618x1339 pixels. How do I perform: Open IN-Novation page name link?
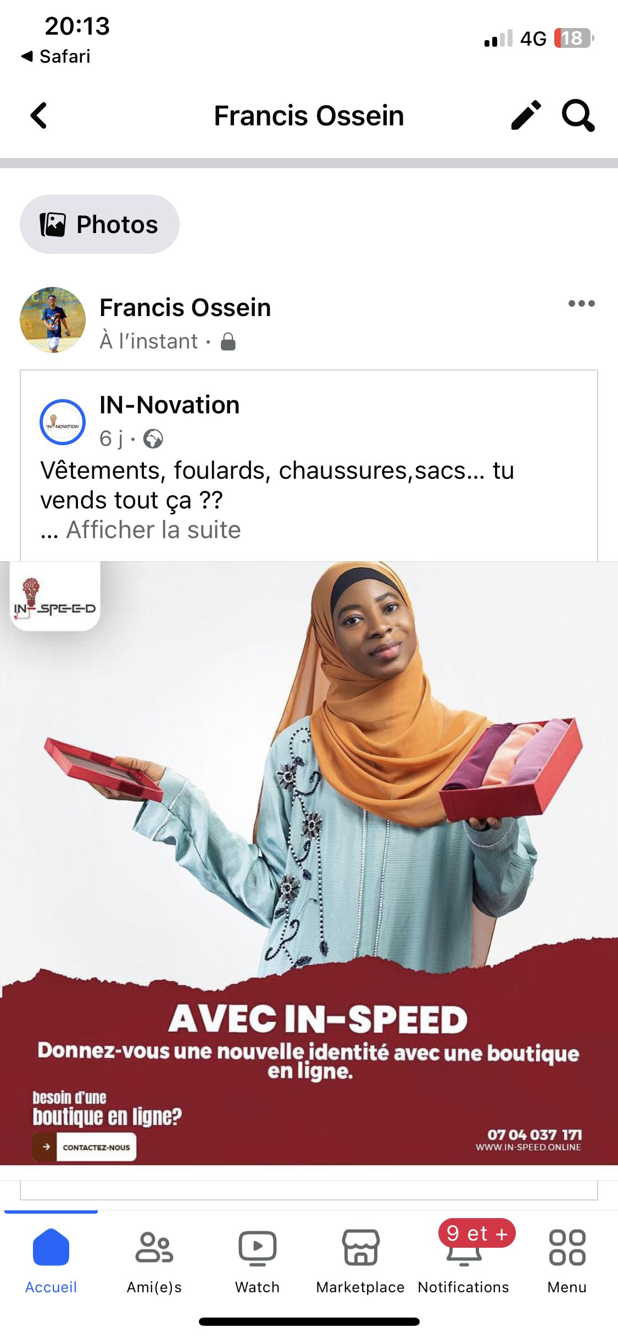pyautogui.click(x=170, y=405)
